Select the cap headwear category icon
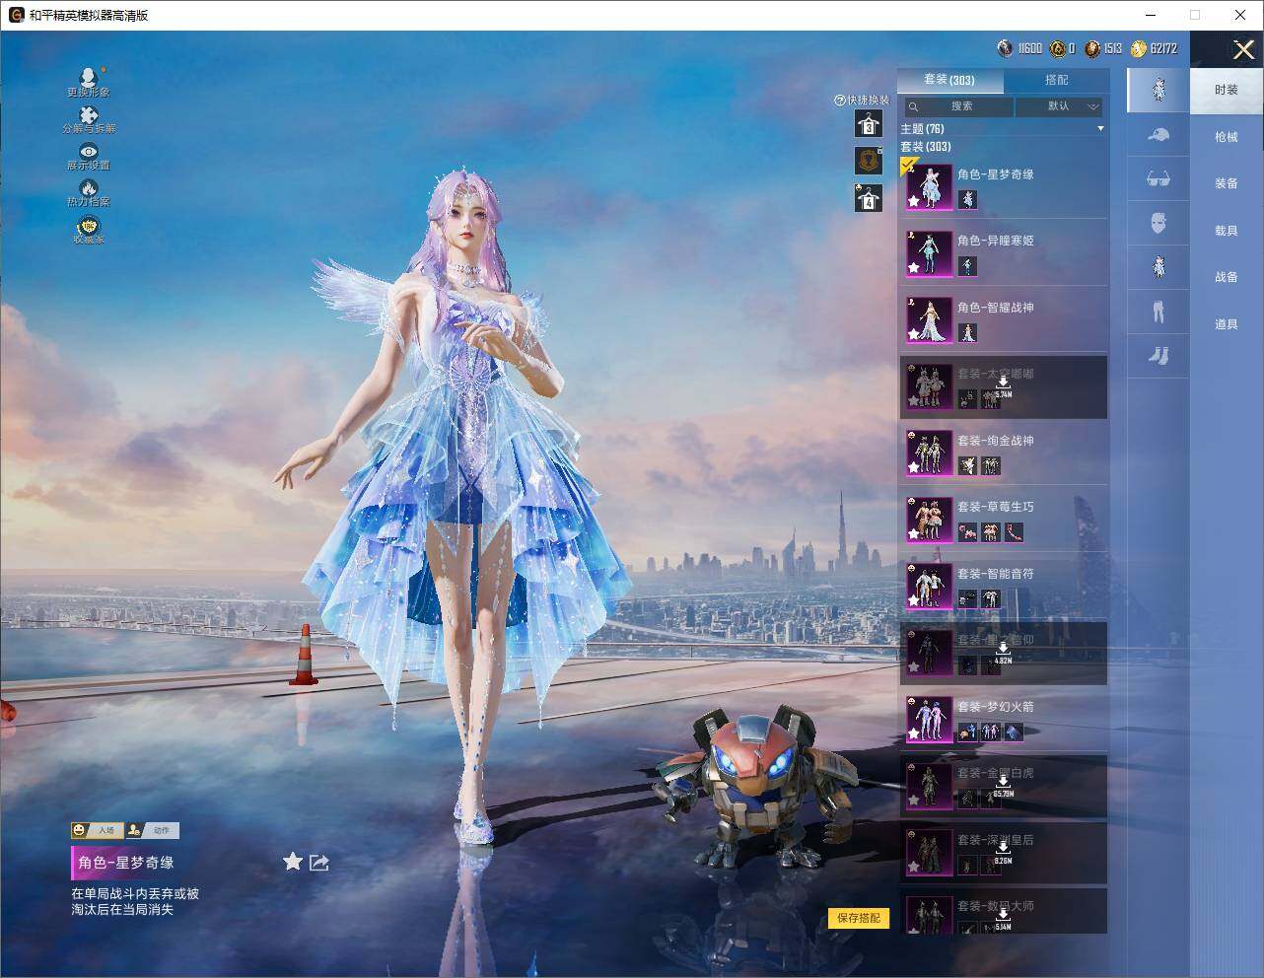Viewport: 1264px width, 978px height. coord(1159,135)
